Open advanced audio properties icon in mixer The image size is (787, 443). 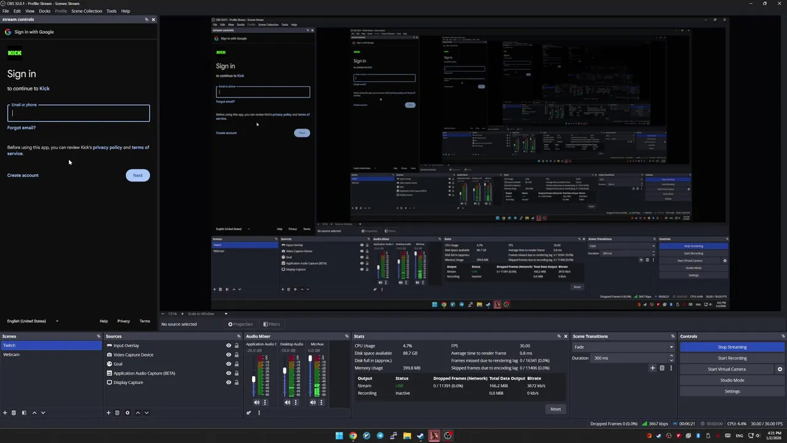pyautogui.click(x=248, y=413)
